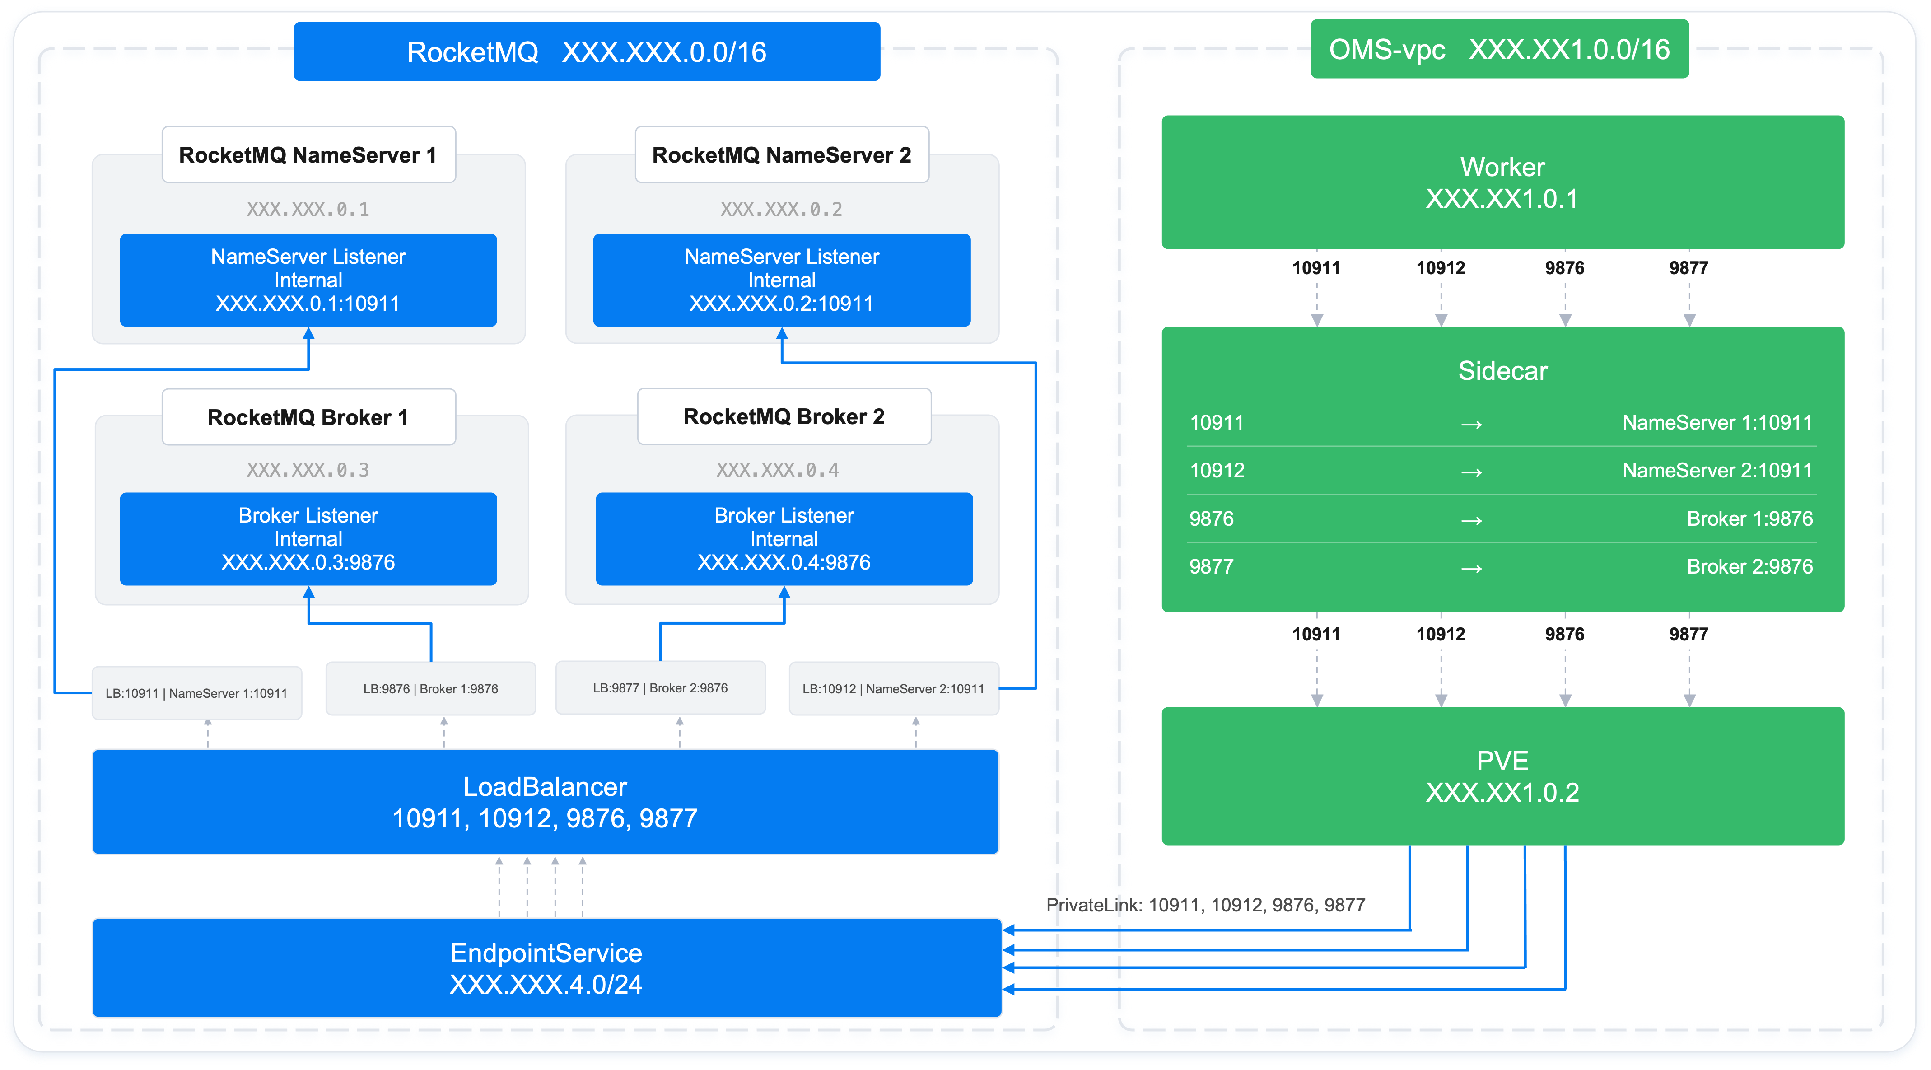Image resolution: width=1931 pixels, height=1070 pixels.
Task: Click Sidecar source port 10911 mapped to NameServer 1
Action: pyautogui.click(x=1217, y=422)
